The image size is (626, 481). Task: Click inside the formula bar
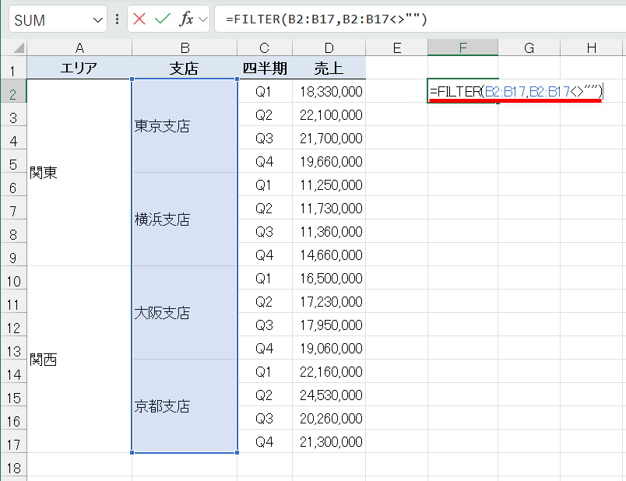[327, 18]
